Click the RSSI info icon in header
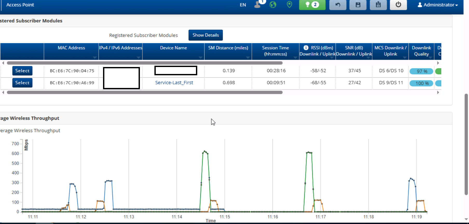The image size is (469, 224). click(x=306, y=48)
